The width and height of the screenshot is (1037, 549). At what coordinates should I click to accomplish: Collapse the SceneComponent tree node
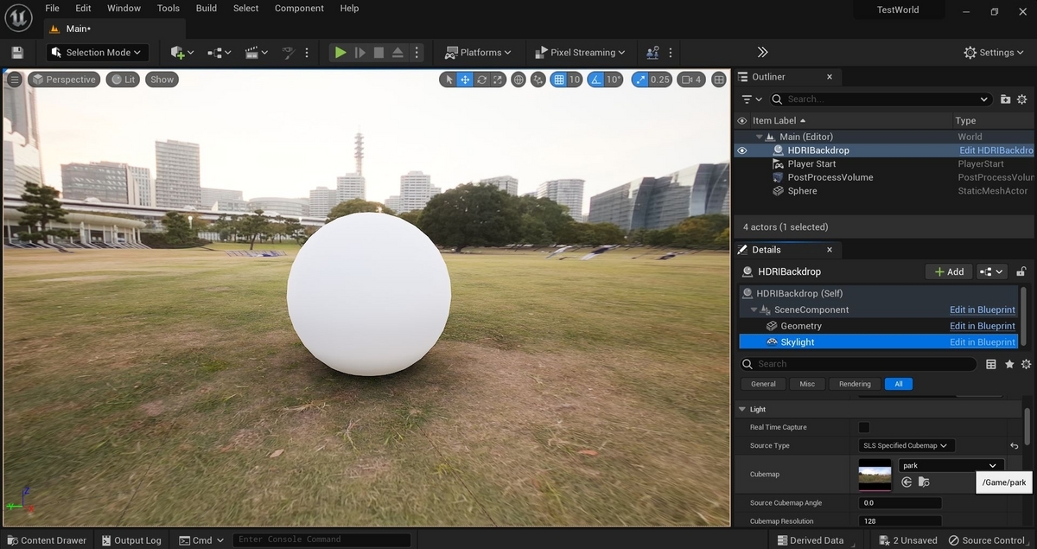[x=754, y=310]
